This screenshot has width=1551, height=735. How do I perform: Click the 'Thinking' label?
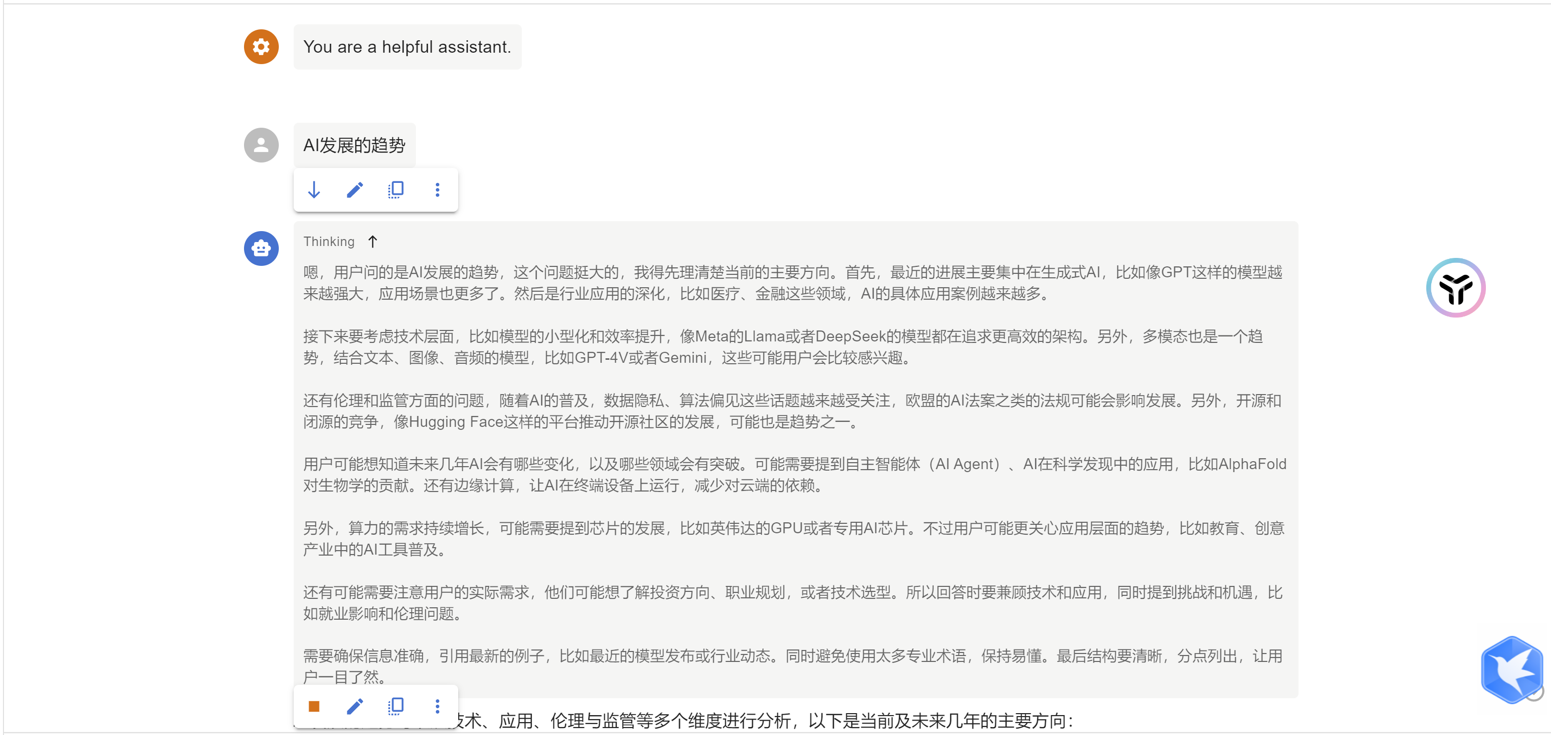(x=329, y=242)
